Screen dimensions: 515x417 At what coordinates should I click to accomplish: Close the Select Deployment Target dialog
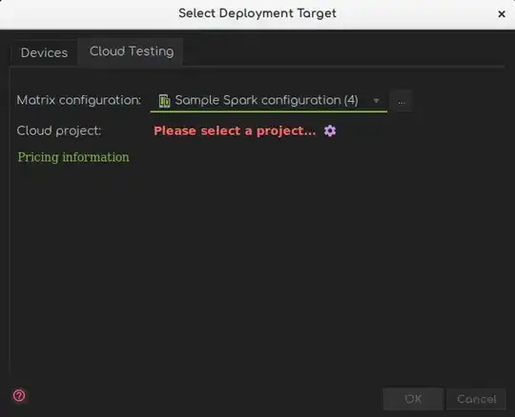502,13
